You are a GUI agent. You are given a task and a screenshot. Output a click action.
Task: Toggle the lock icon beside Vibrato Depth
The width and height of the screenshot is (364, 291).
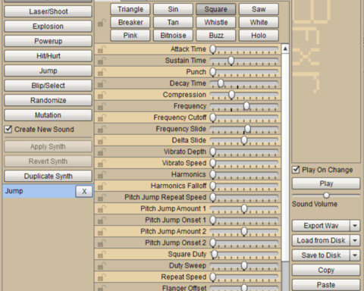point(102,152)
